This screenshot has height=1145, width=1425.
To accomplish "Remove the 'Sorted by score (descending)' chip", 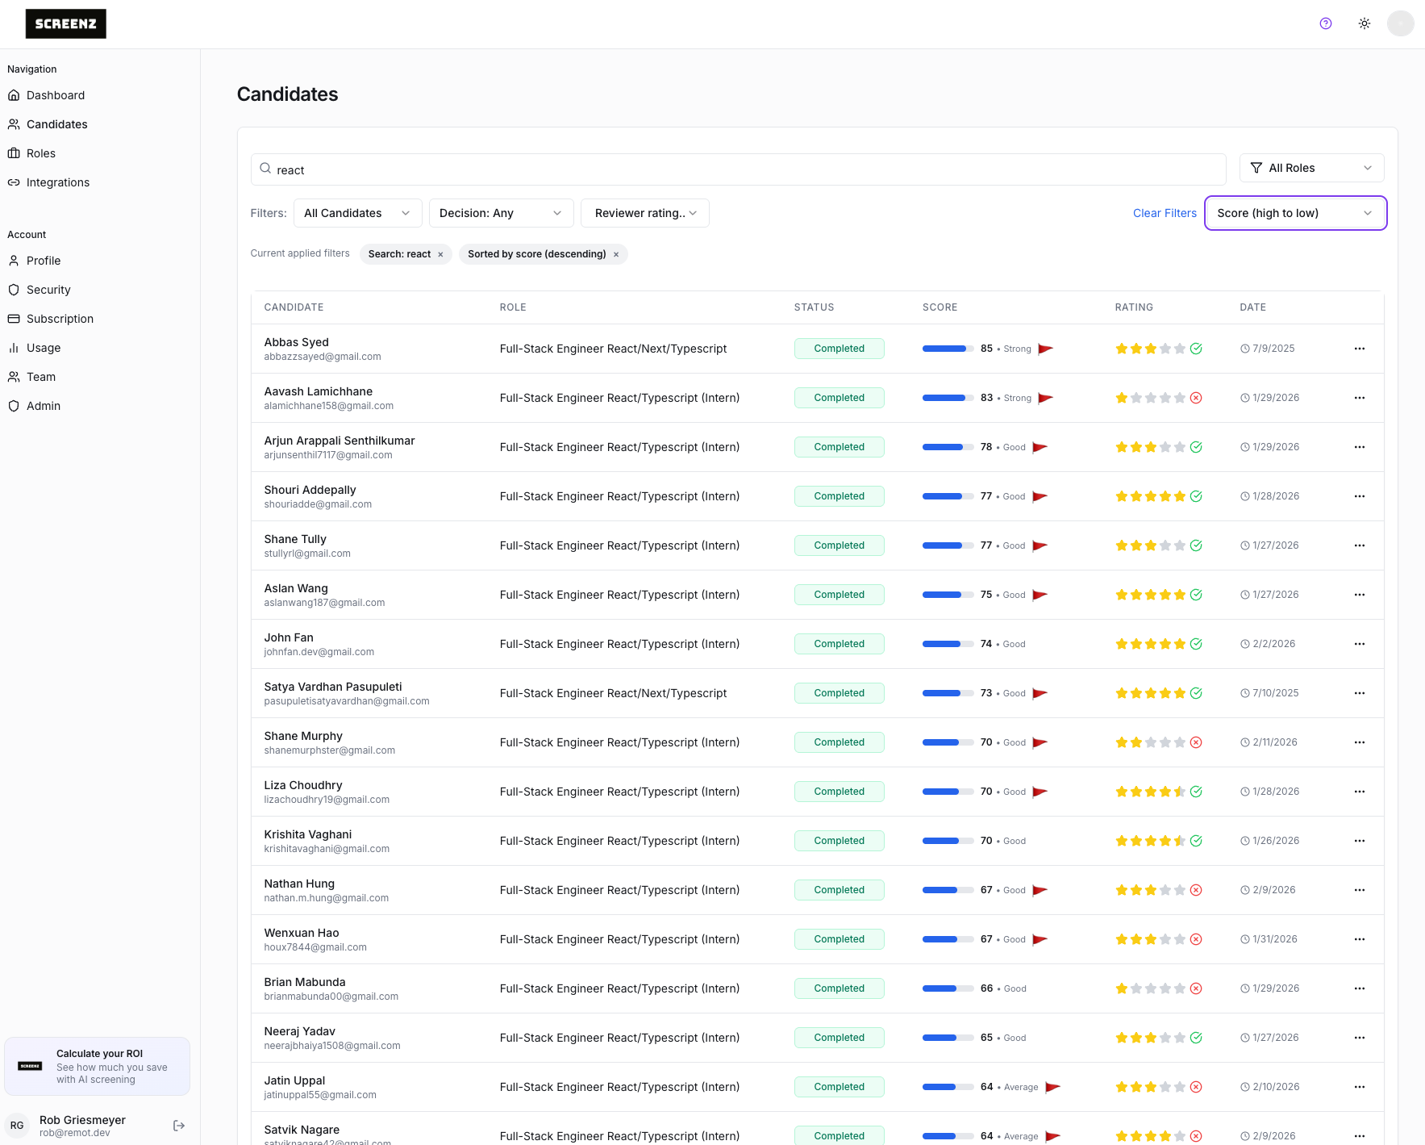I will (x=616, y=254).
